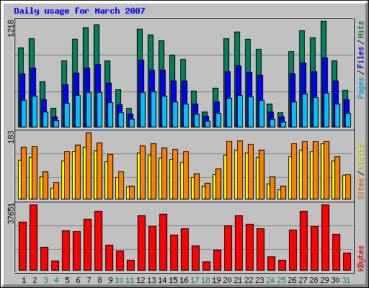This screenshot has width=369, height=288.
Task: Select the orange visits bar for day 25
Action: point(283,192)
